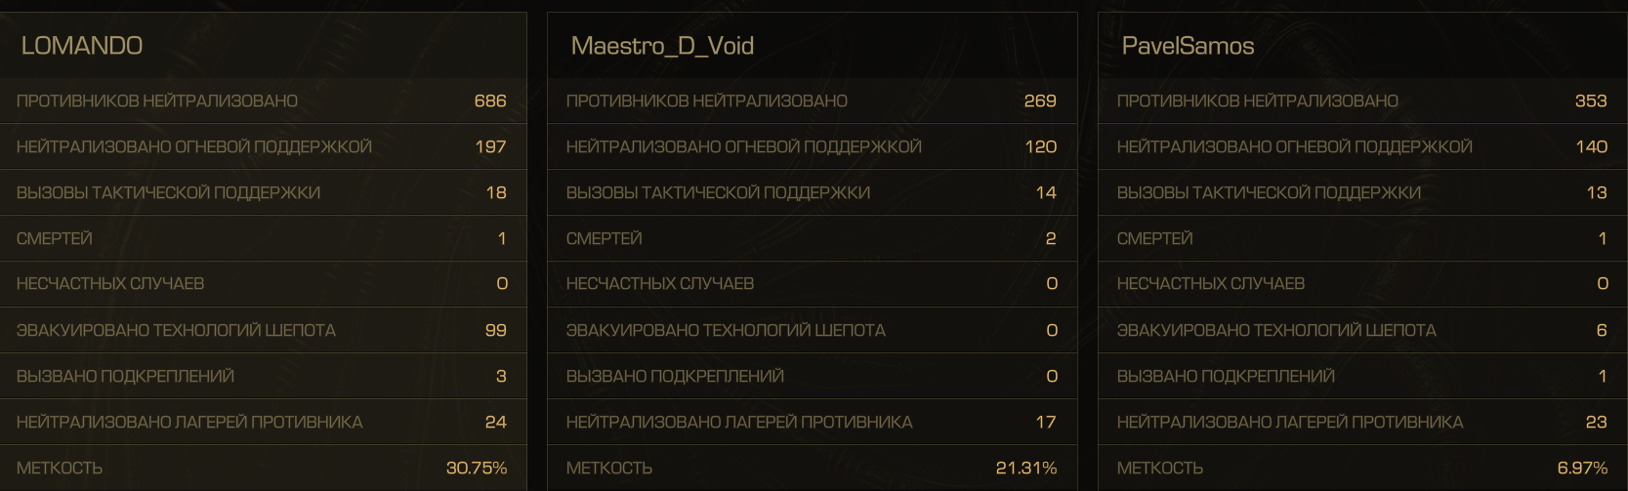Select LOMANDO's НЕЙТРАЛИЗОВАНО ОГНЕВОЙ ПОДДЕРЖКОЙ value 197

click(490, 146)
